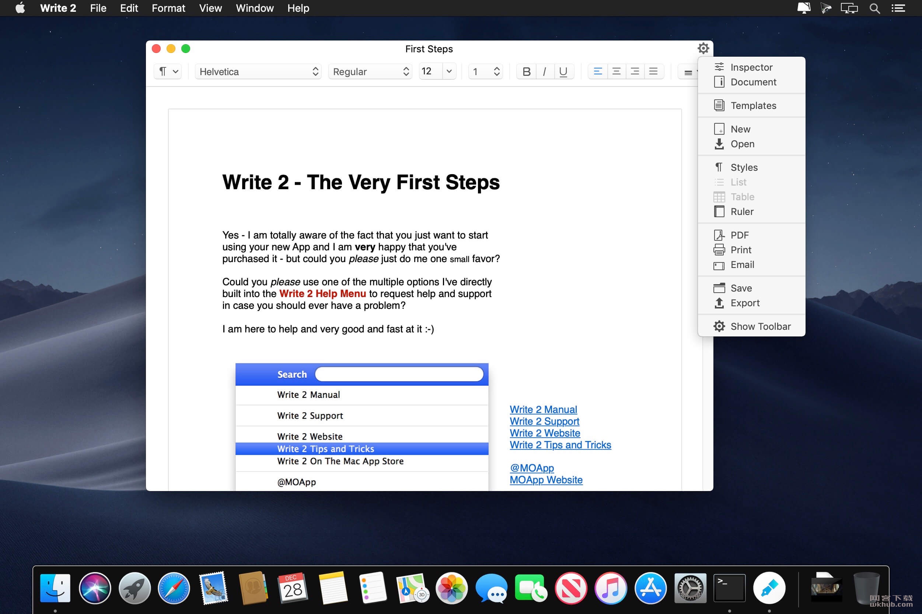Screen dimensions: 922x614
Task: Click the Write 2 pen icon in Dock
Action: (x=769, y=588)
